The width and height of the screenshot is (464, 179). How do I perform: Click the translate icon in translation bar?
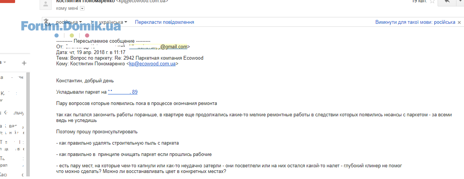point(47,22)
